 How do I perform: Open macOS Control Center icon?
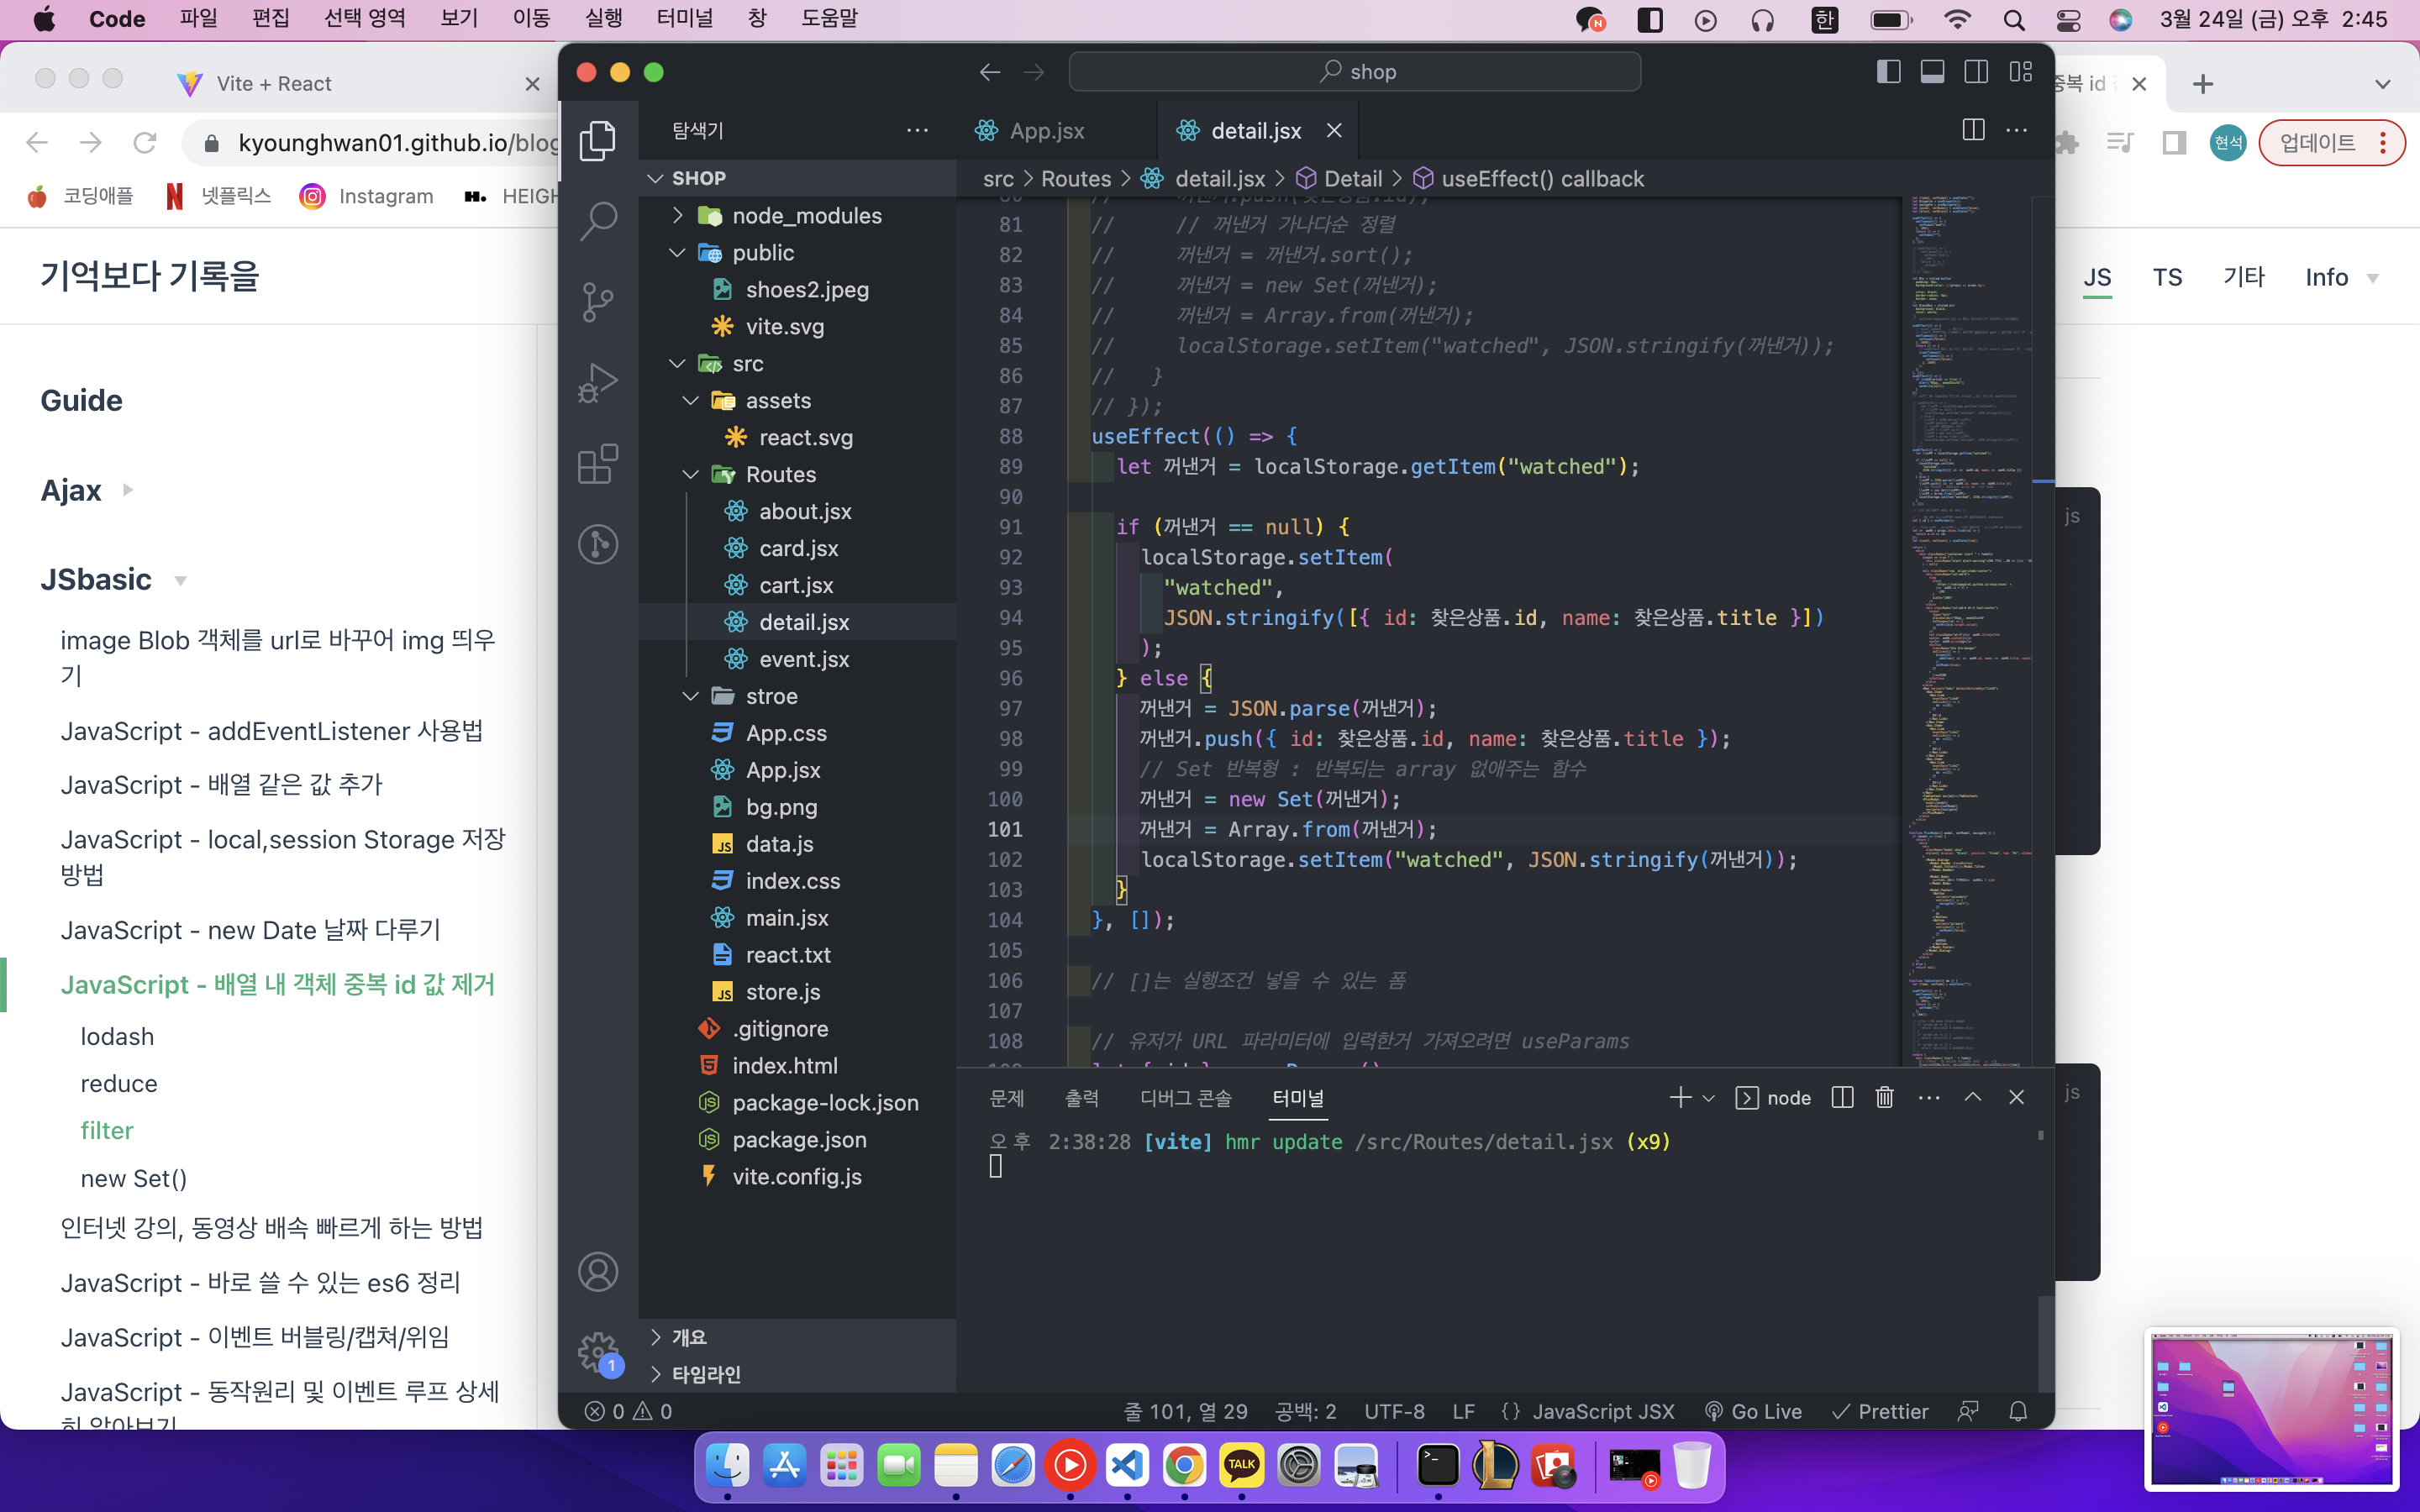(x=2068, y=19)
